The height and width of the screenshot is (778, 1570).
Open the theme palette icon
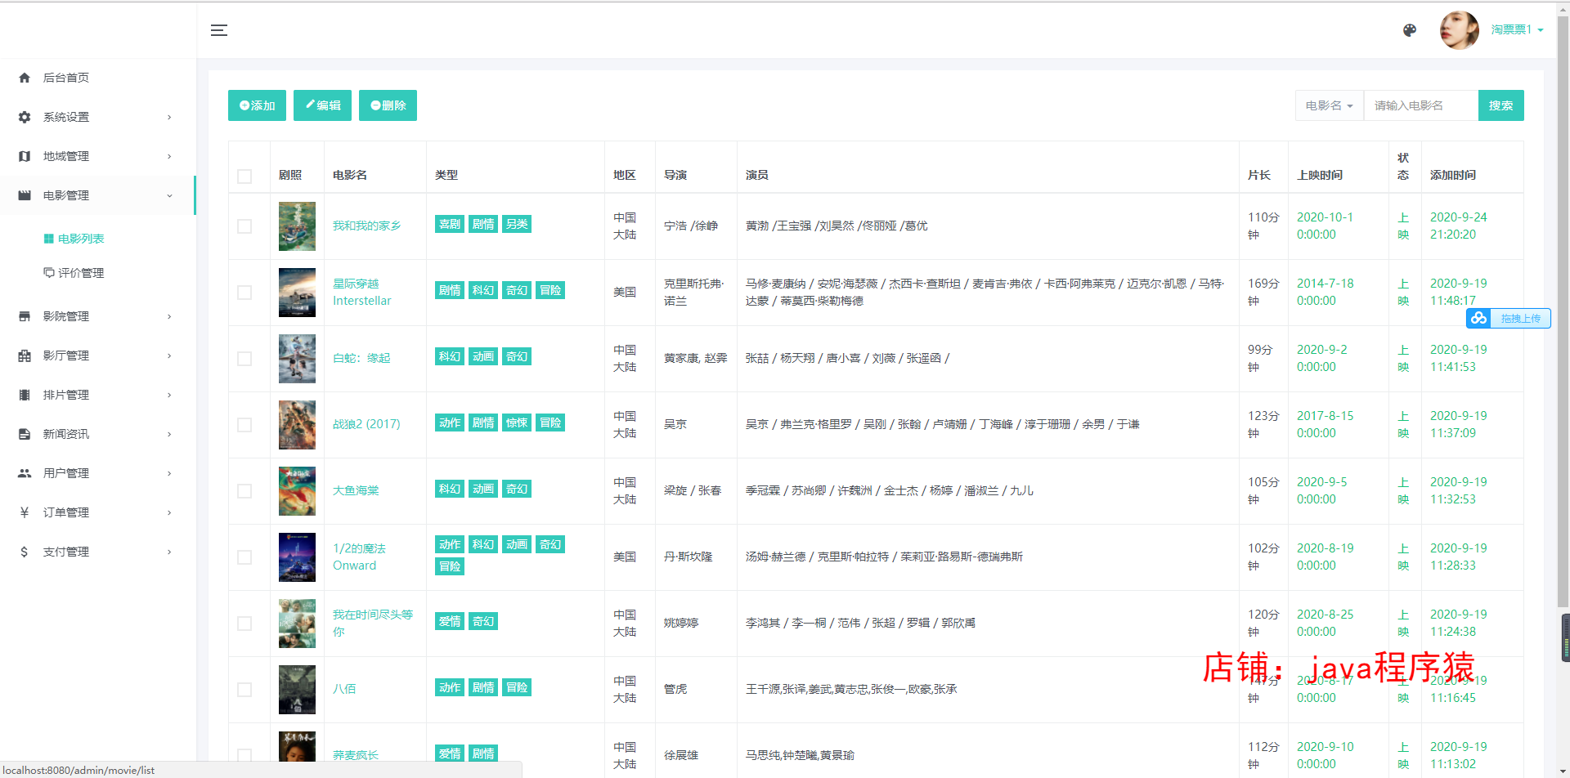pos(1410,30)
